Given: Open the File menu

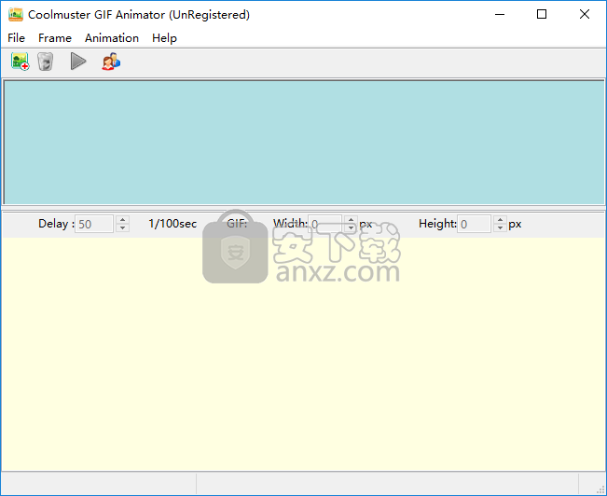Looking at the screenshot, I should (x=16, y=38).
